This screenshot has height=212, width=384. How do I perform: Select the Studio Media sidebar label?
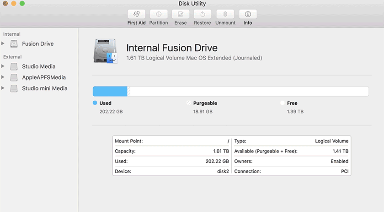click(x=39, y=66)
